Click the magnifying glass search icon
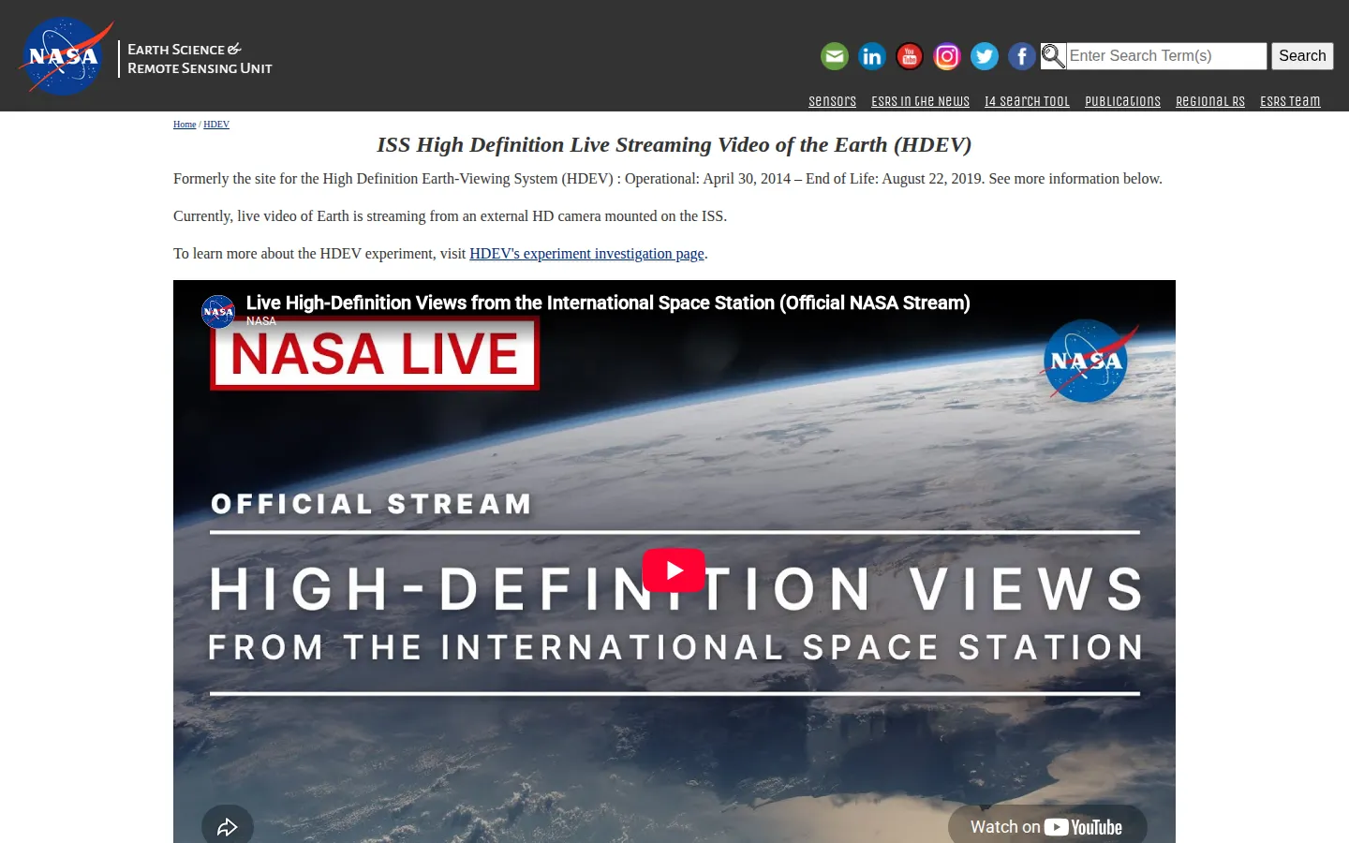Viewport: 1349px width, 843px height. 1053,56
